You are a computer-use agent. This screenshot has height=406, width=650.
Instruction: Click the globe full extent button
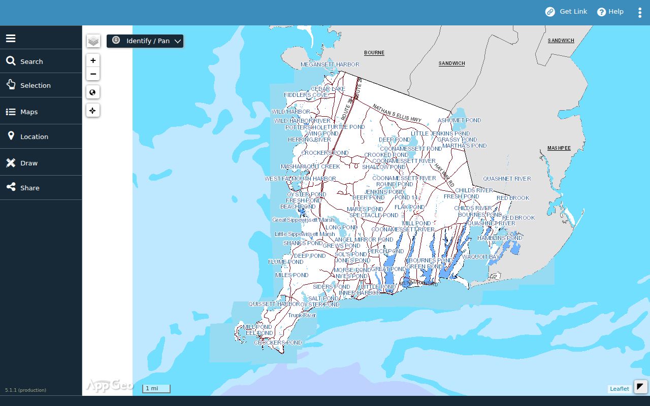point(93,92)
